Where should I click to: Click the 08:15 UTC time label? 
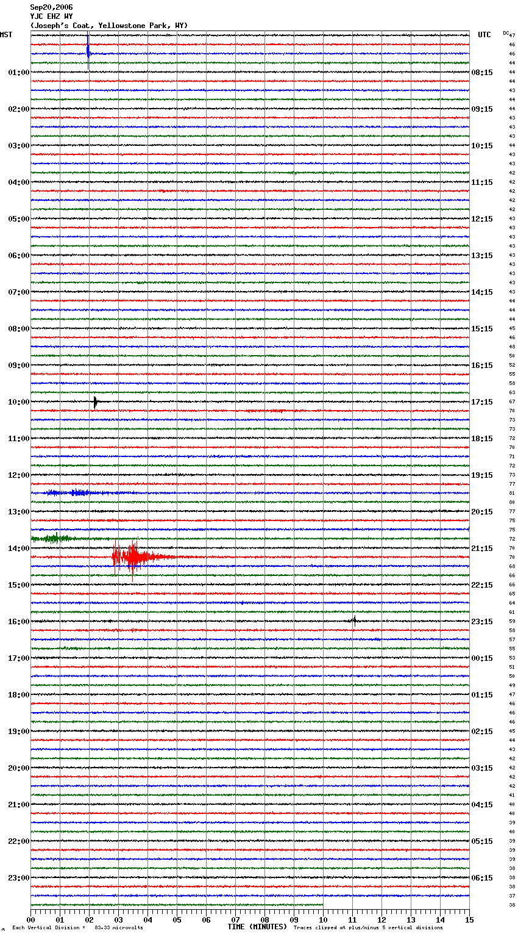[482, 73]
